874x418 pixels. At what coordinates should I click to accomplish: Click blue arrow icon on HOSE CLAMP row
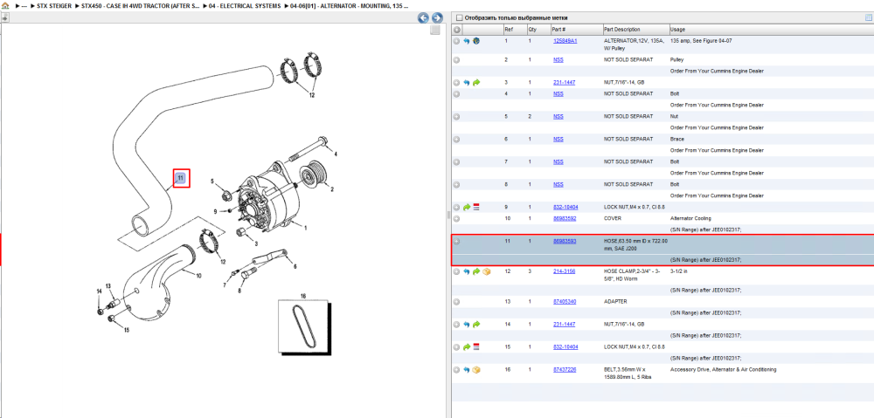[467, 271]
